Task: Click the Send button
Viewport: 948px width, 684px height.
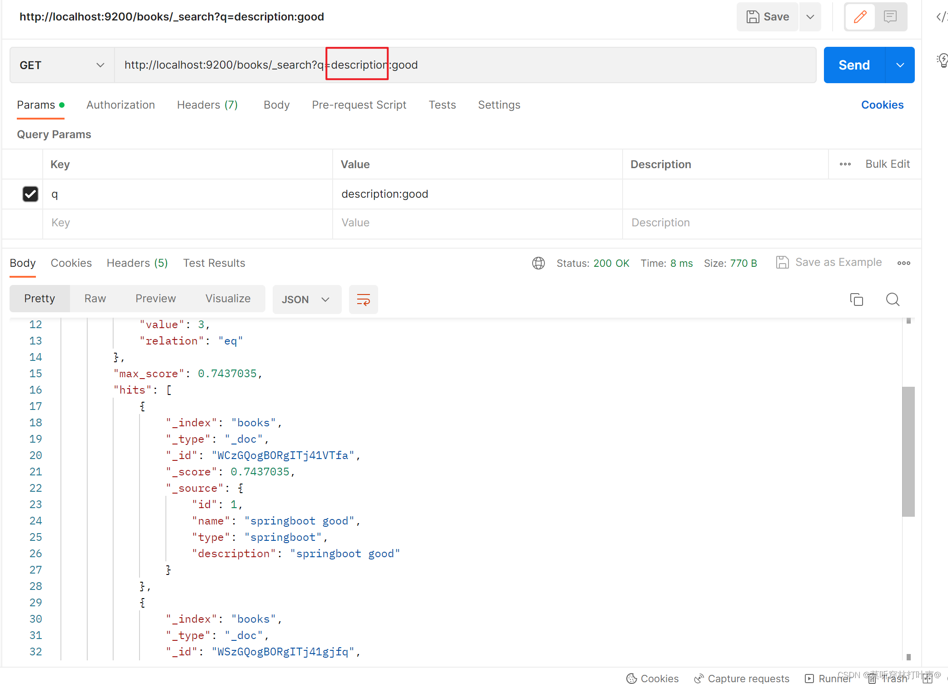Action: tap(854, 65)
